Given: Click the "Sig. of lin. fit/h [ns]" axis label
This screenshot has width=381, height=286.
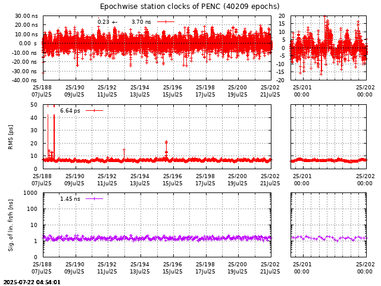Looking at the screenshot, I should point(11,225).
